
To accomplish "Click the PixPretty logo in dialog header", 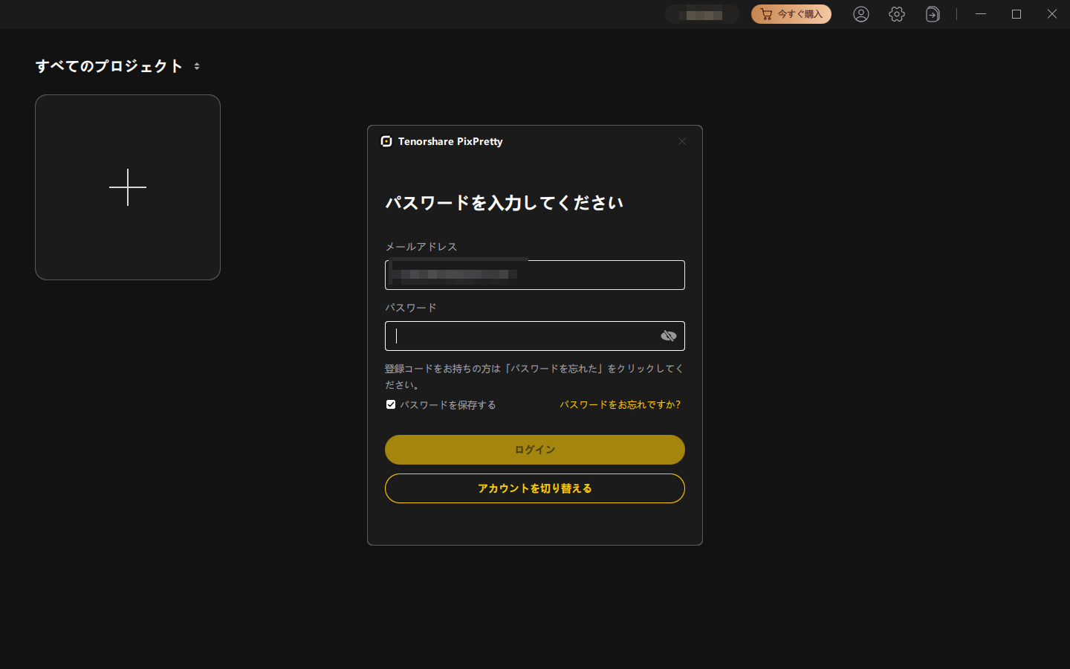I will (x=386, y=141).
